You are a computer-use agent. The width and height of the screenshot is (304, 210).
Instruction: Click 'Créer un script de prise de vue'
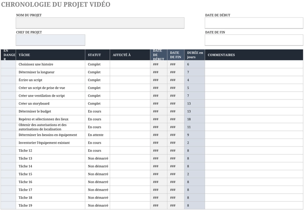pos(50,88)
